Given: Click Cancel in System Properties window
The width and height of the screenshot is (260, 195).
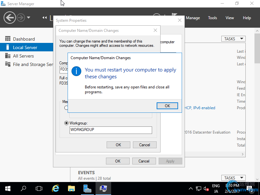Looking at the screenshot, I should coord(144,161).
